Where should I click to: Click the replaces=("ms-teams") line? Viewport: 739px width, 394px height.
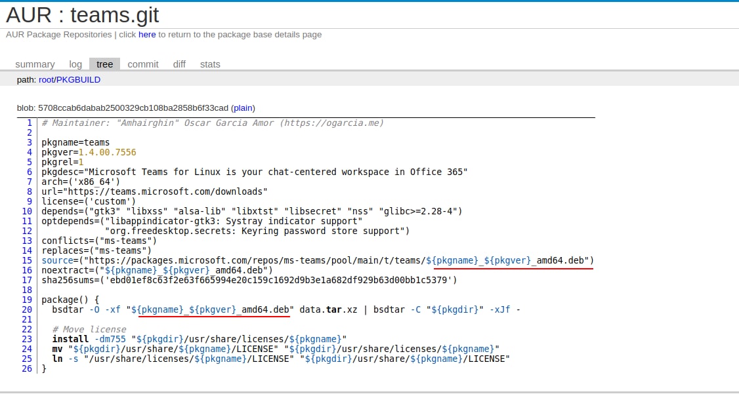click(96, 250)
